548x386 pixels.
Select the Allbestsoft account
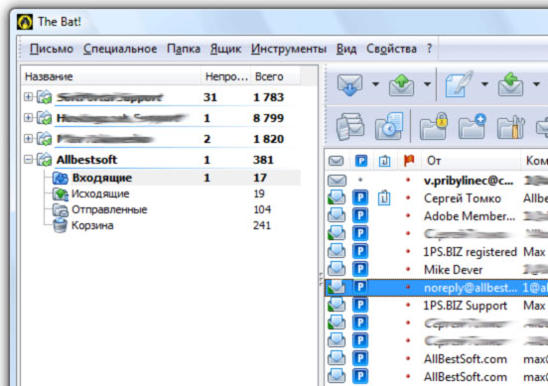pyautogui.click(x=86, y=160)
